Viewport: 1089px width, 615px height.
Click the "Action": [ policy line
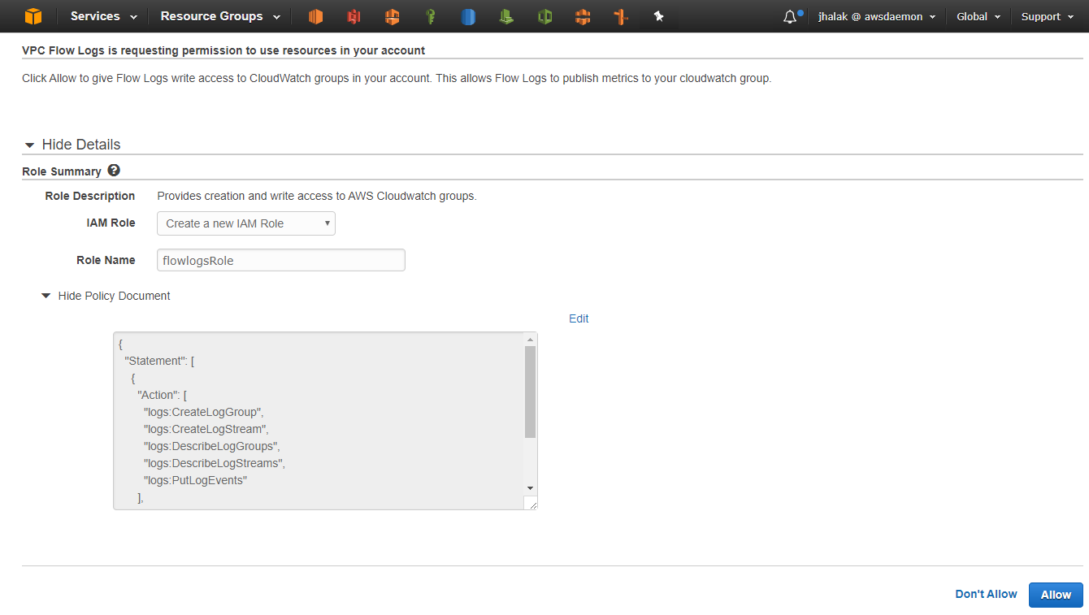tap(163, 395)
